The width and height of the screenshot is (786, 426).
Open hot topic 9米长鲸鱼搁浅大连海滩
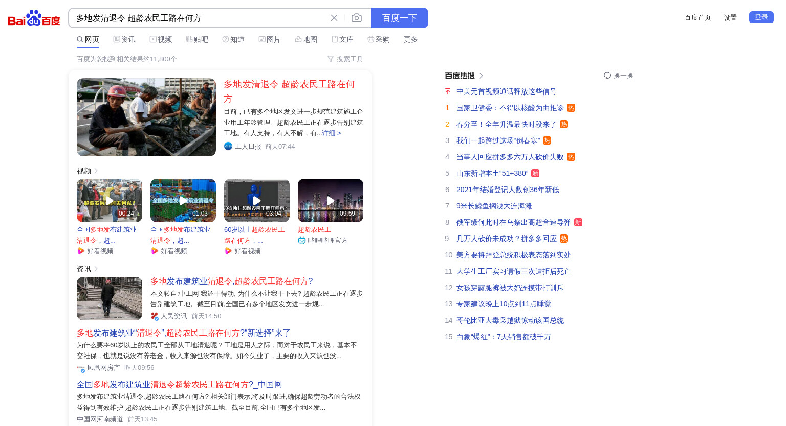click(x=494, y=206)
